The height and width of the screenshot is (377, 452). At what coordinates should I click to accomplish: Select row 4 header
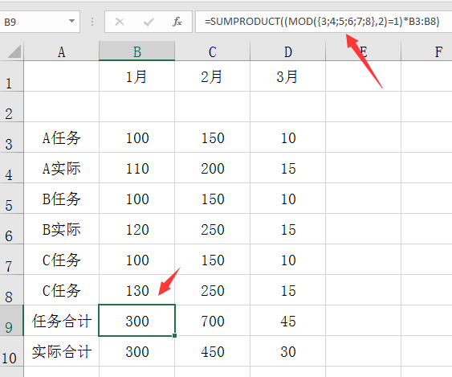(11, 168)
